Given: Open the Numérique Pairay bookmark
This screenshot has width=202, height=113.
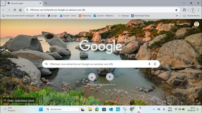Looking at the screenshot, I should [x=140, y=16].
